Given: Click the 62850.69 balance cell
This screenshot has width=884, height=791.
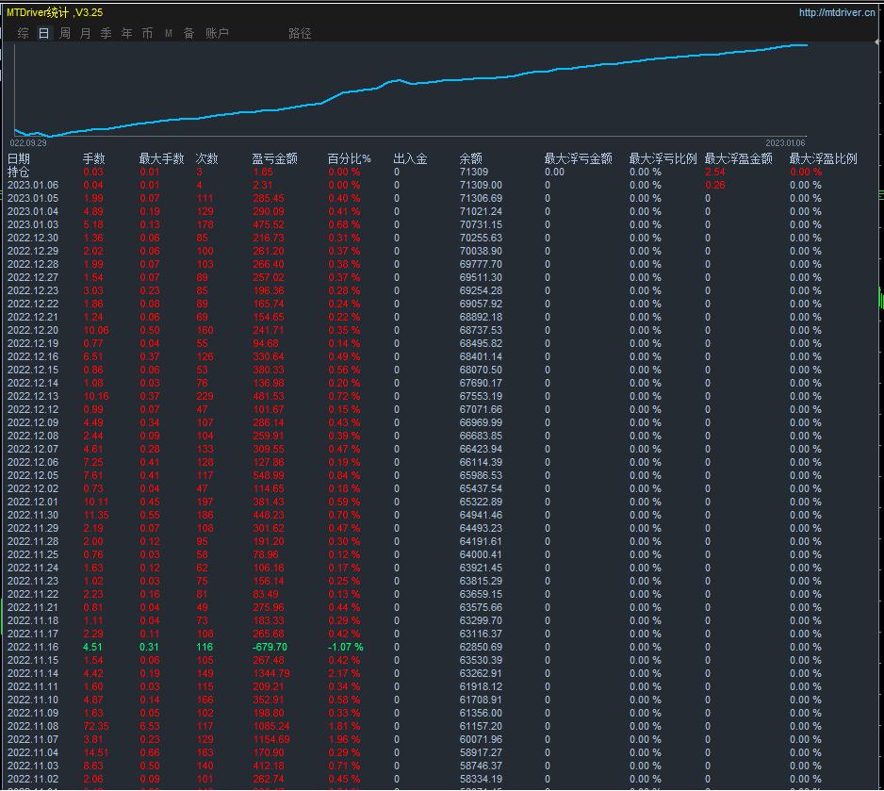Looking at the screenshot, I should click(481, 648).
